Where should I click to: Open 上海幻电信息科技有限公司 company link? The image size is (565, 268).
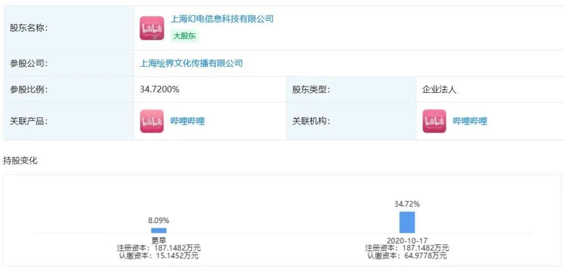click(222, 19)
